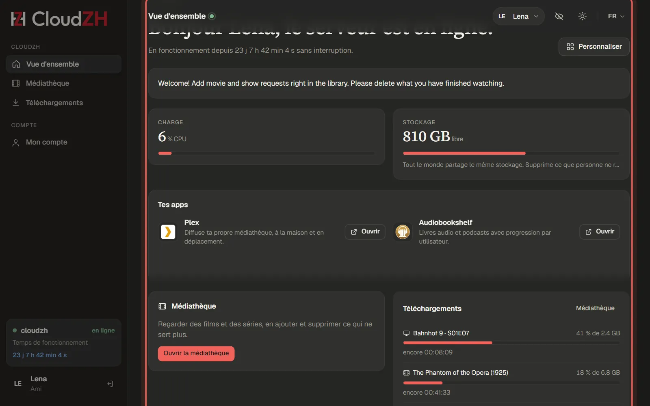Click the film icon in Médiathèque card heading

tap(162, 306)
